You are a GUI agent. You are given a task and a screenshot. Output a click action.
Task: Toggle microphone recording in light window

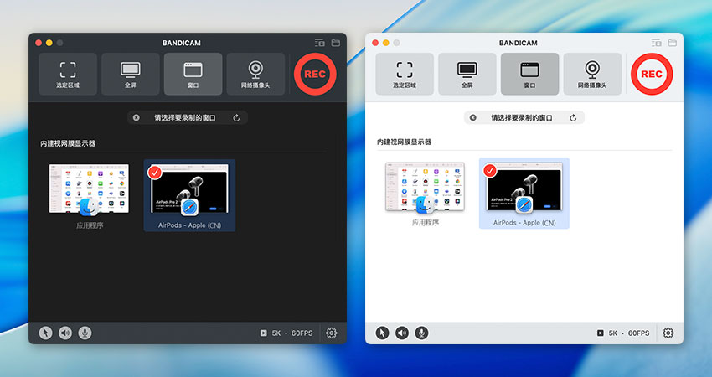(x=421, y=333)
